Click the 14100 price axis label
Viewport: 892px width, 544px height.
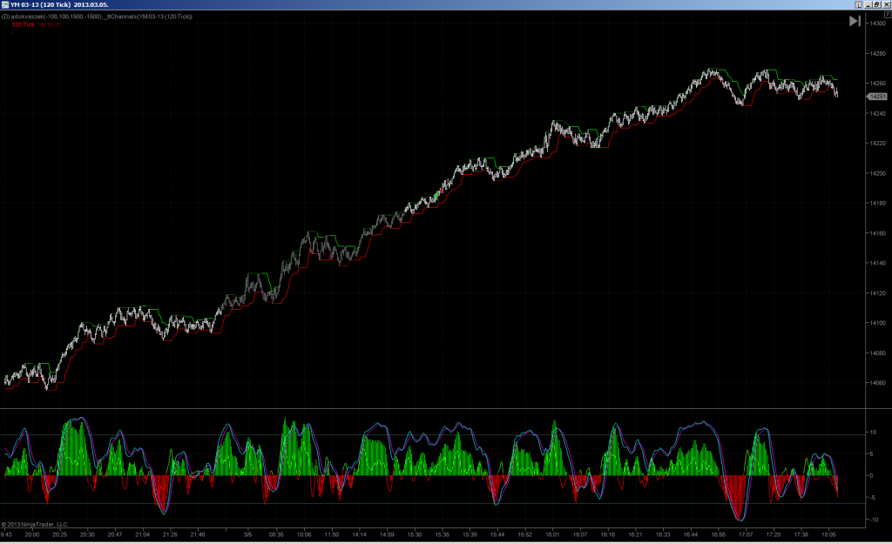coord(877,323)
